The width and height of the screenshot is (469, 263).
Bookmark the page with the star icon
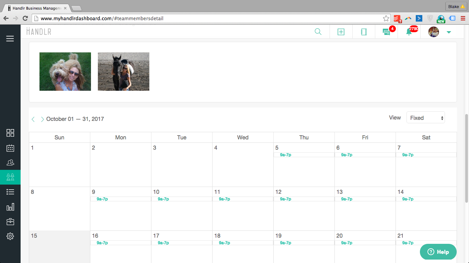coord(386,18)
